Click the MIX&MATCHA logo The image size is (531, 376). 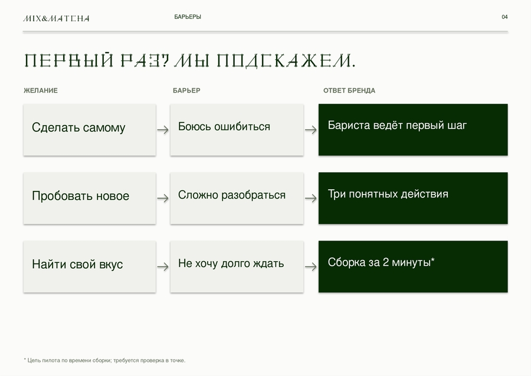click(56, 19)
